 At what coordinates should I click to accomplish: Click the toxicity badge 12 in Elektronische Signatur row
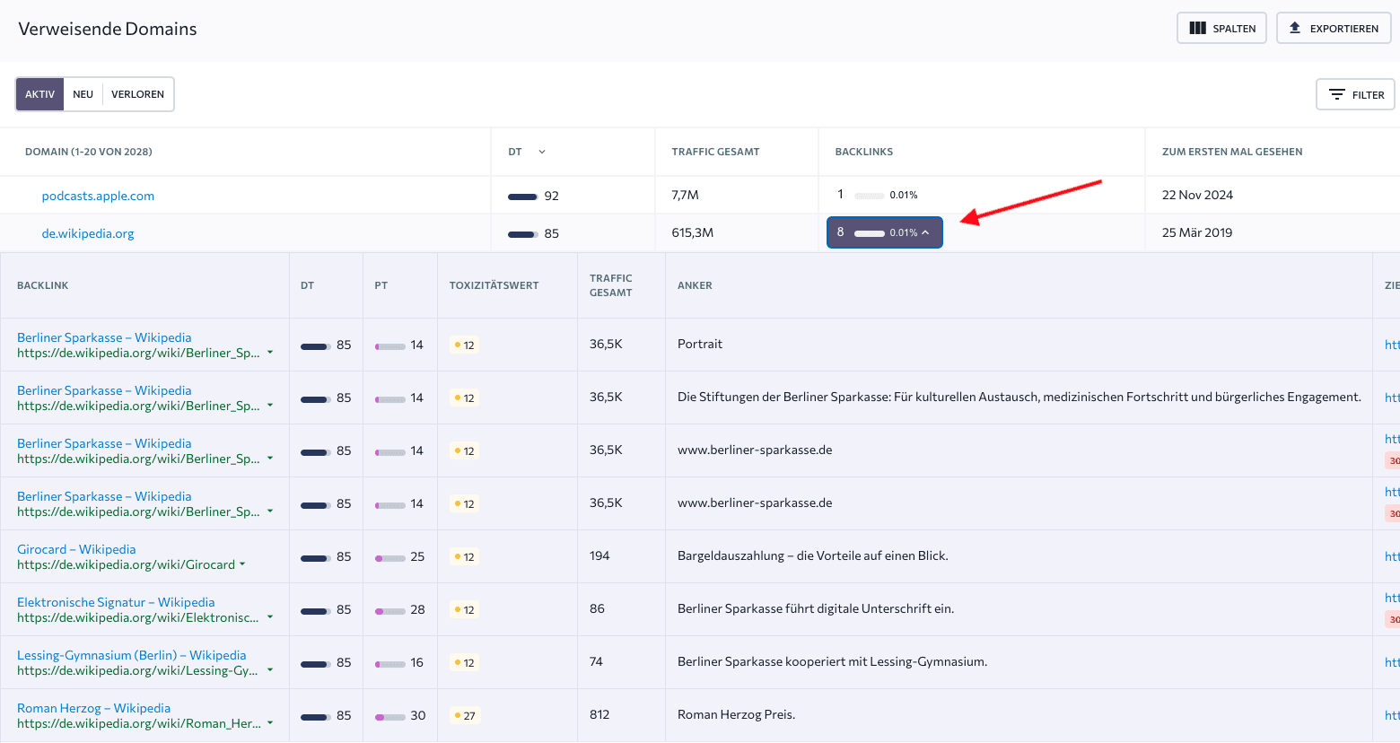(465, 609)
